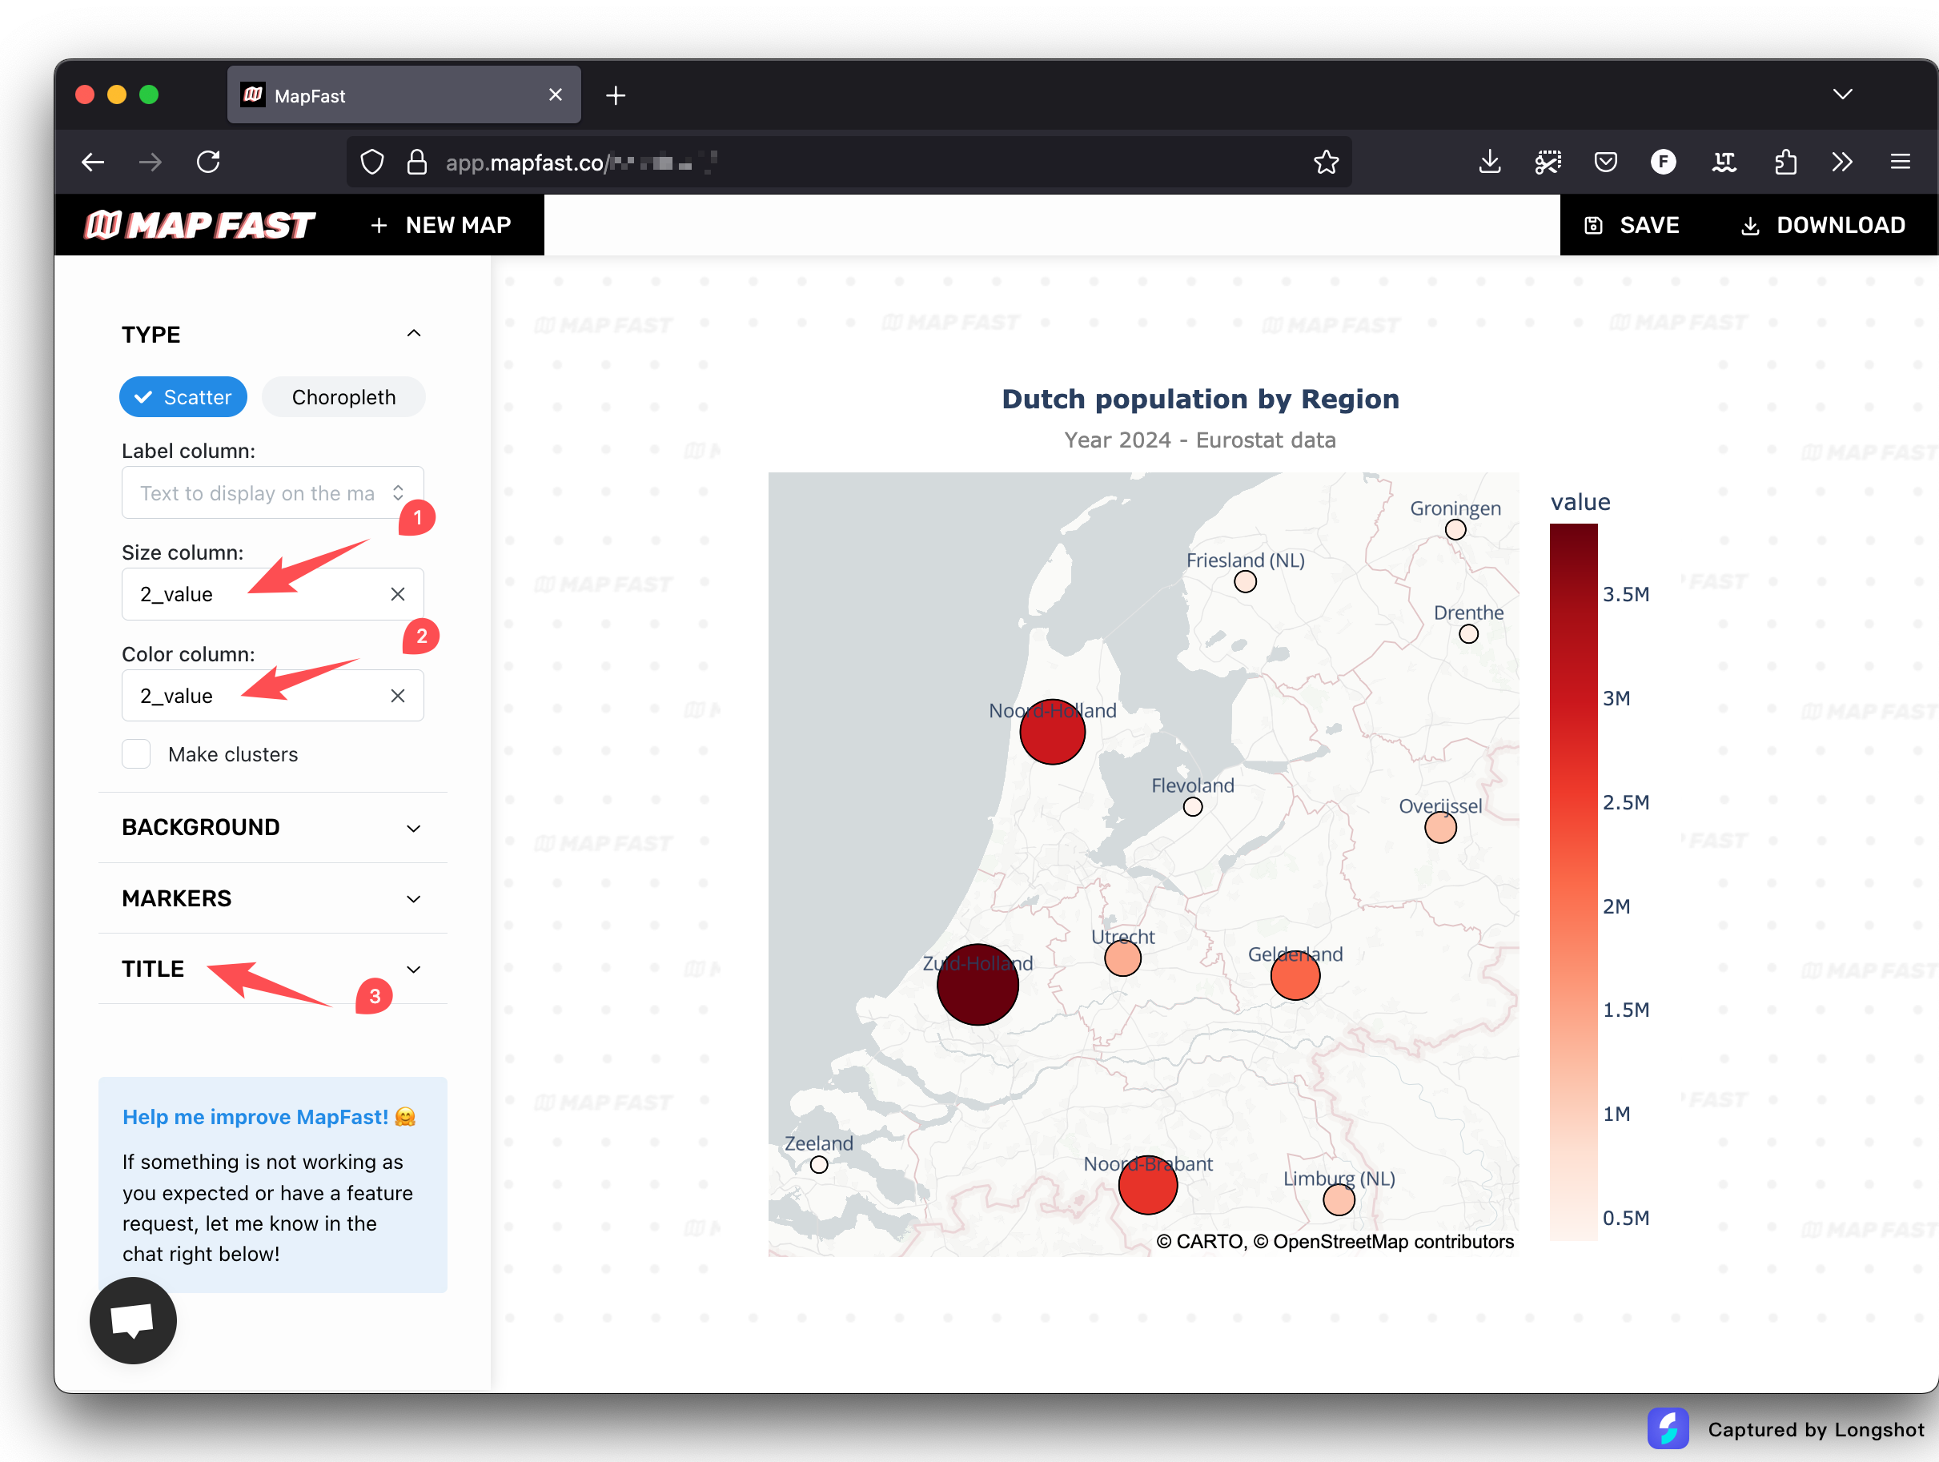Go forward in browser history
Image resolution: width=1939 pixels, height=1462 pixels.
coord(151,163)
